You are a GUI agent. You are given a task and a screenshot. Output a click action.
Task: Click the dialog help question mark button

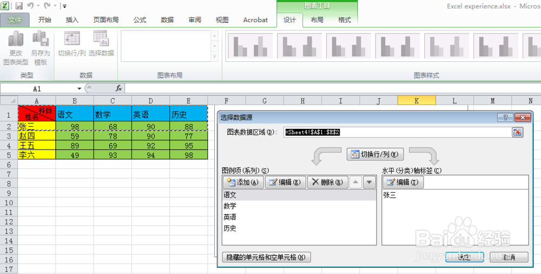click(x=505, y=118)
